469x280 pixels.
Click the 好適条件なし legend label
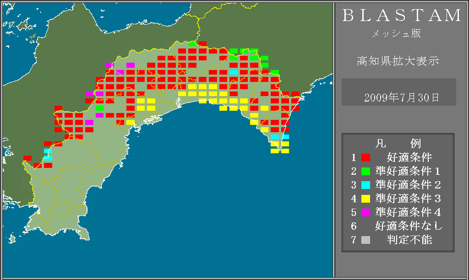(x=409, y=226)
